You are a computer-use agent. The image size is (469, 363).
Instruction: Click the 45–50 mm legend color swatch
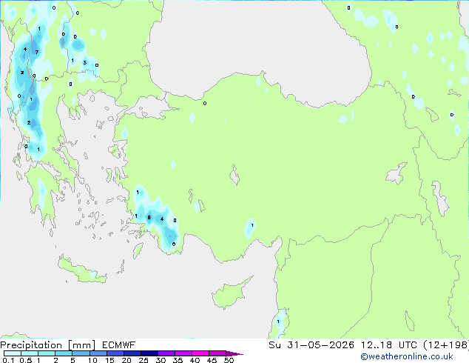coord(217,353)
